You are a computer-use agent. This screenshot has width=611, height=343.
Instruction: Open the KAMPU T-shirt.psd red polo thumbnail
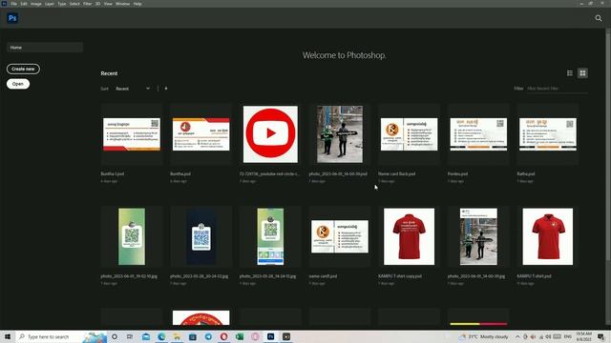coord(548,236)
